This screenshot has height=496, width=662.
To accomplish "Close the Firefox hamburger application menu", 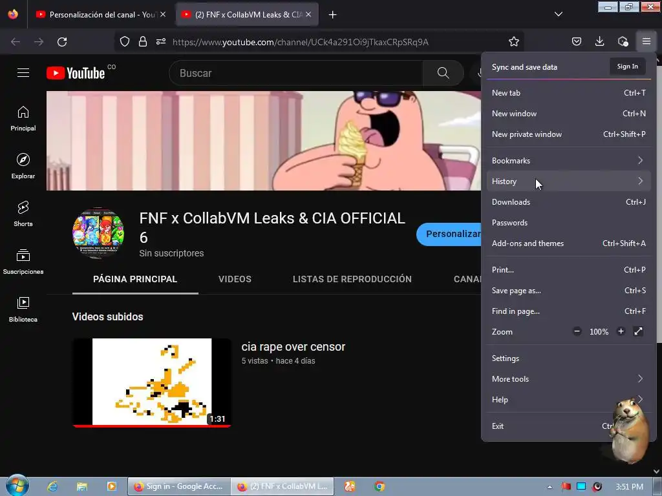I will tap(646, 41).
